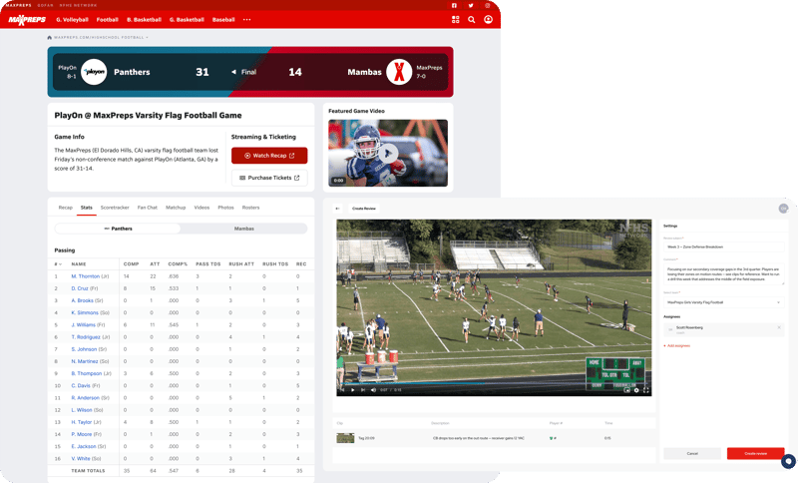
Task: Open player T. Rodriguez's profile link
Action: [x=86, y=337]
